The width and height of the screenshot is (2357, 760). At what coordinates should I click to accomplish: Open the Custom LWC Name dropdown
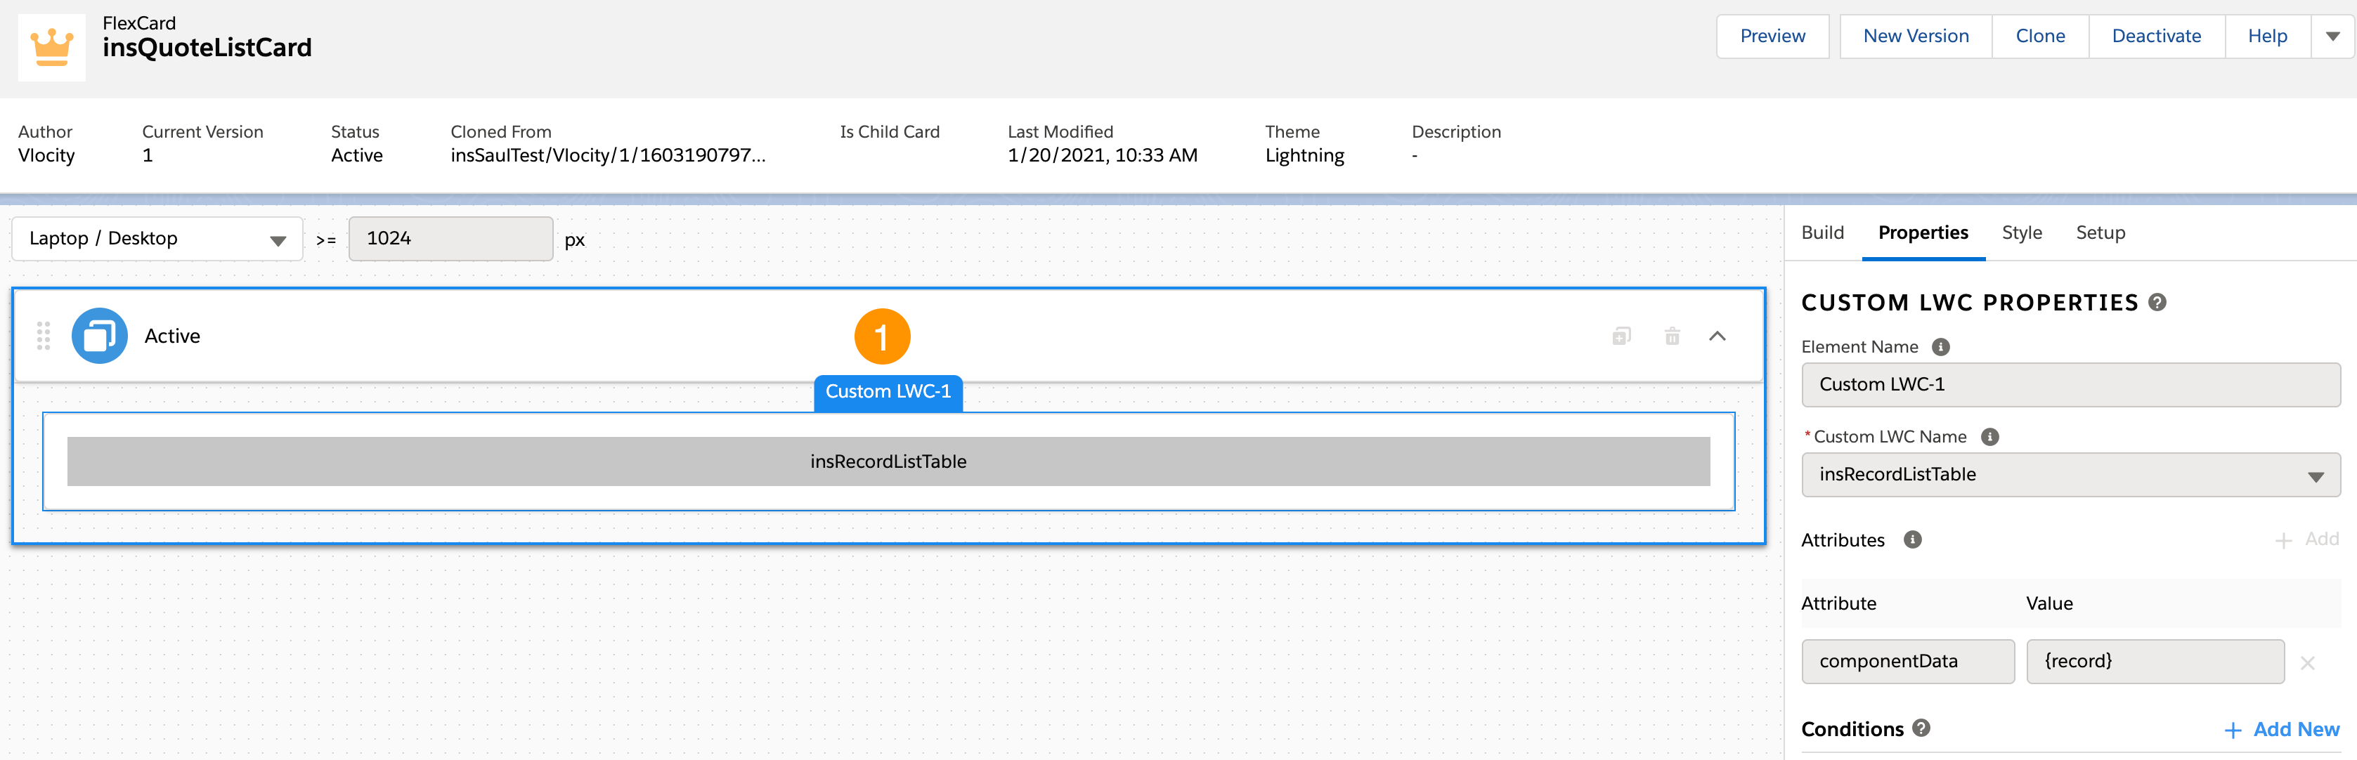(2070, 475)
